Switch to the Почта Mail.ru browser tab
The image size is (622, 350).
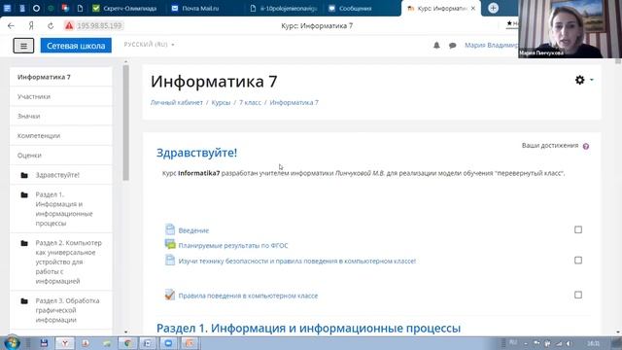coord(195,9)
